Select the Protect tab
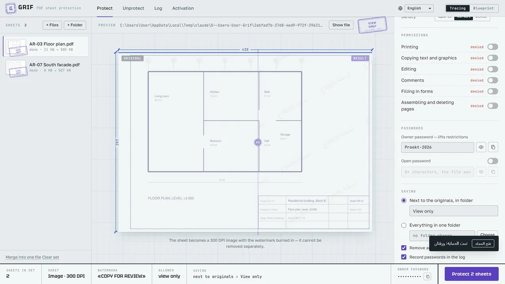The image size is (505, 284). coord(105,8)
